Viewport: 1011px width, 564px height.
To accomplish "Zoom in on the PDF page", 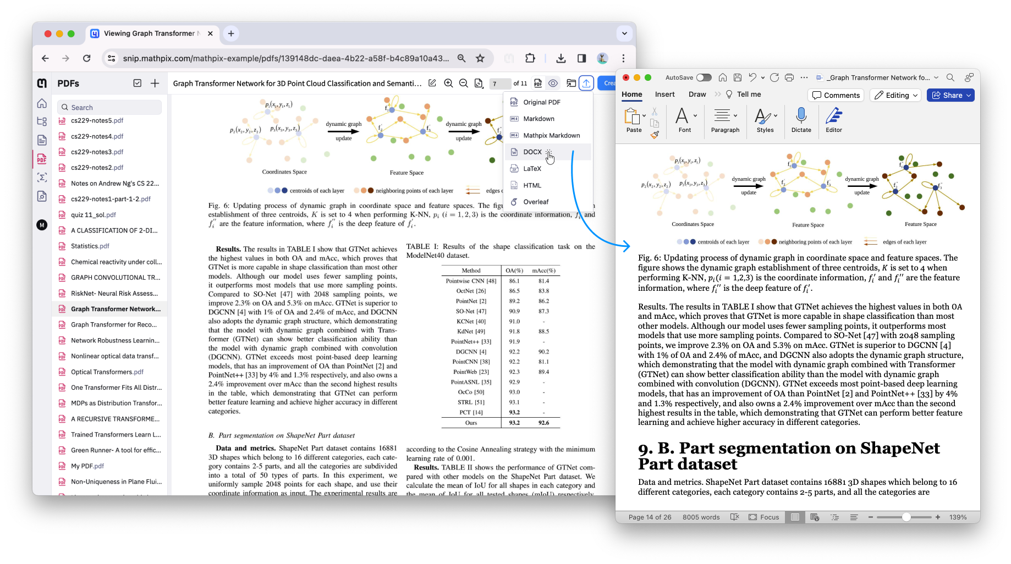I will (448, 83).
